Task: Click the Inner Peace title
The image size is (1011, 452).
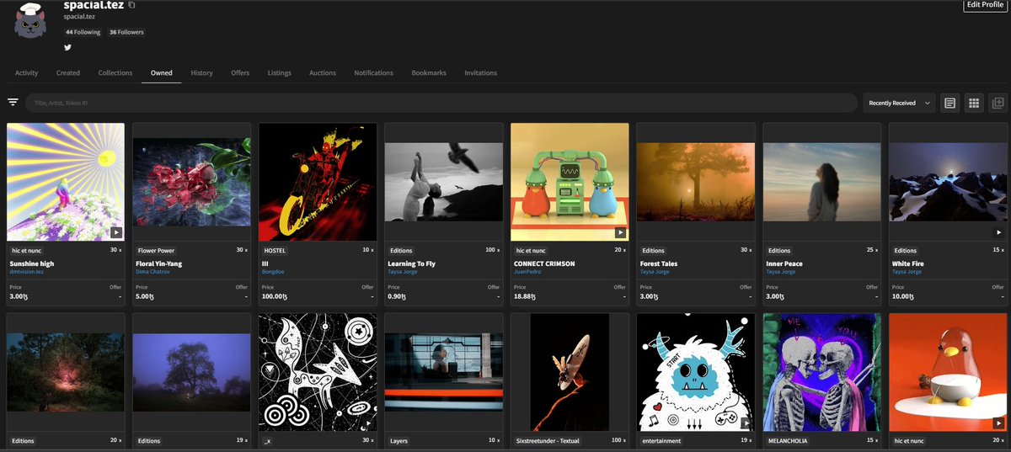Action: (784, 263)
